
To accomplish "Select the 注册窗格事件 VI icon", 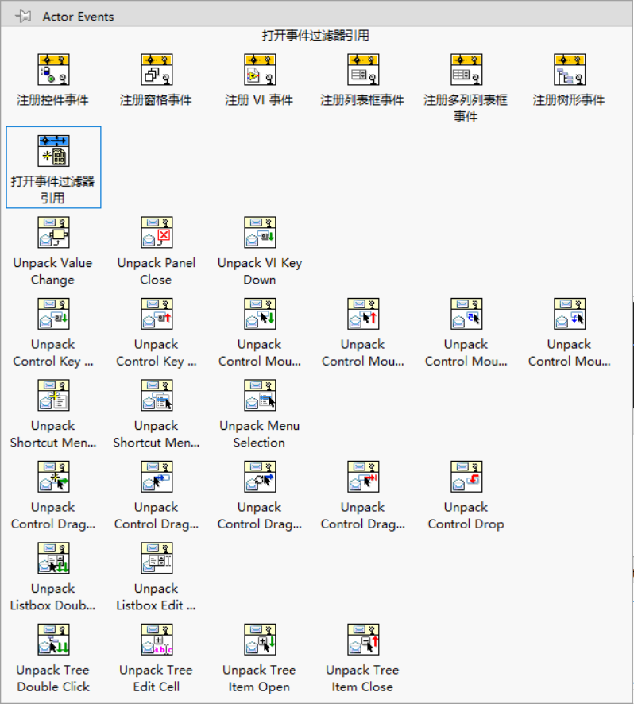I will (157, 70).
